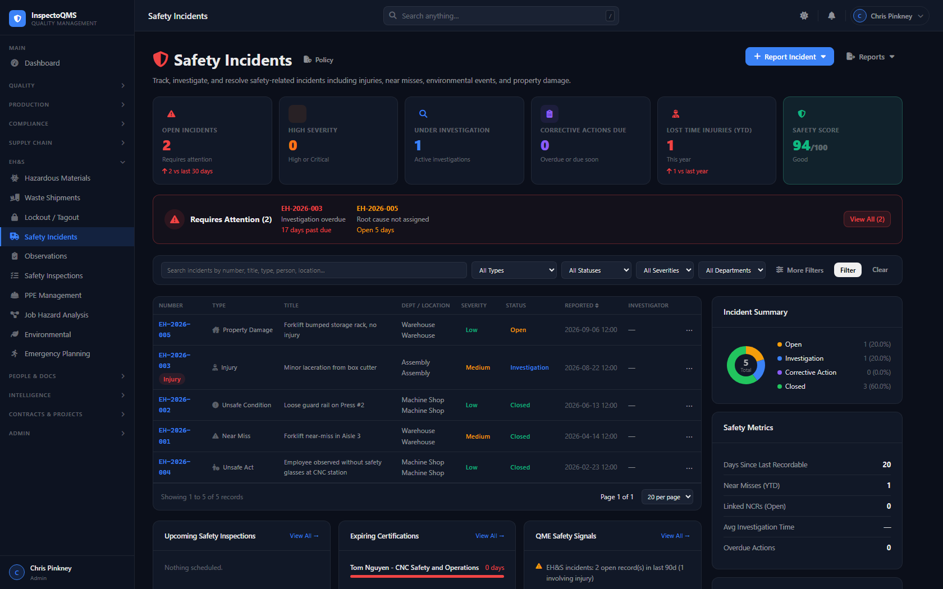The height and width of the screenshot is (589, 943).
Task: Click the Emergency Planning running icon
Action: coord(15,353)
